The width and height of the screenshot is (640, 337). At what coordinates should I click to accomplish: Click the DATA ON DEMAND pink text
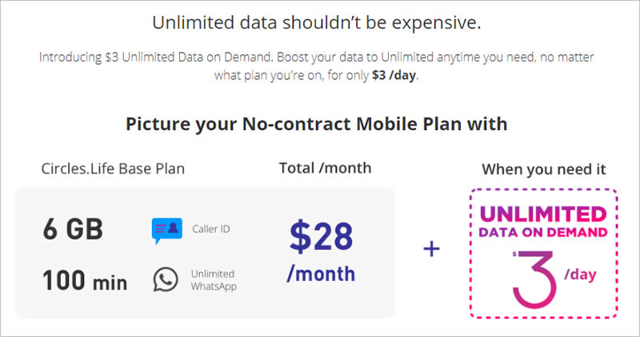click(543, 232)
